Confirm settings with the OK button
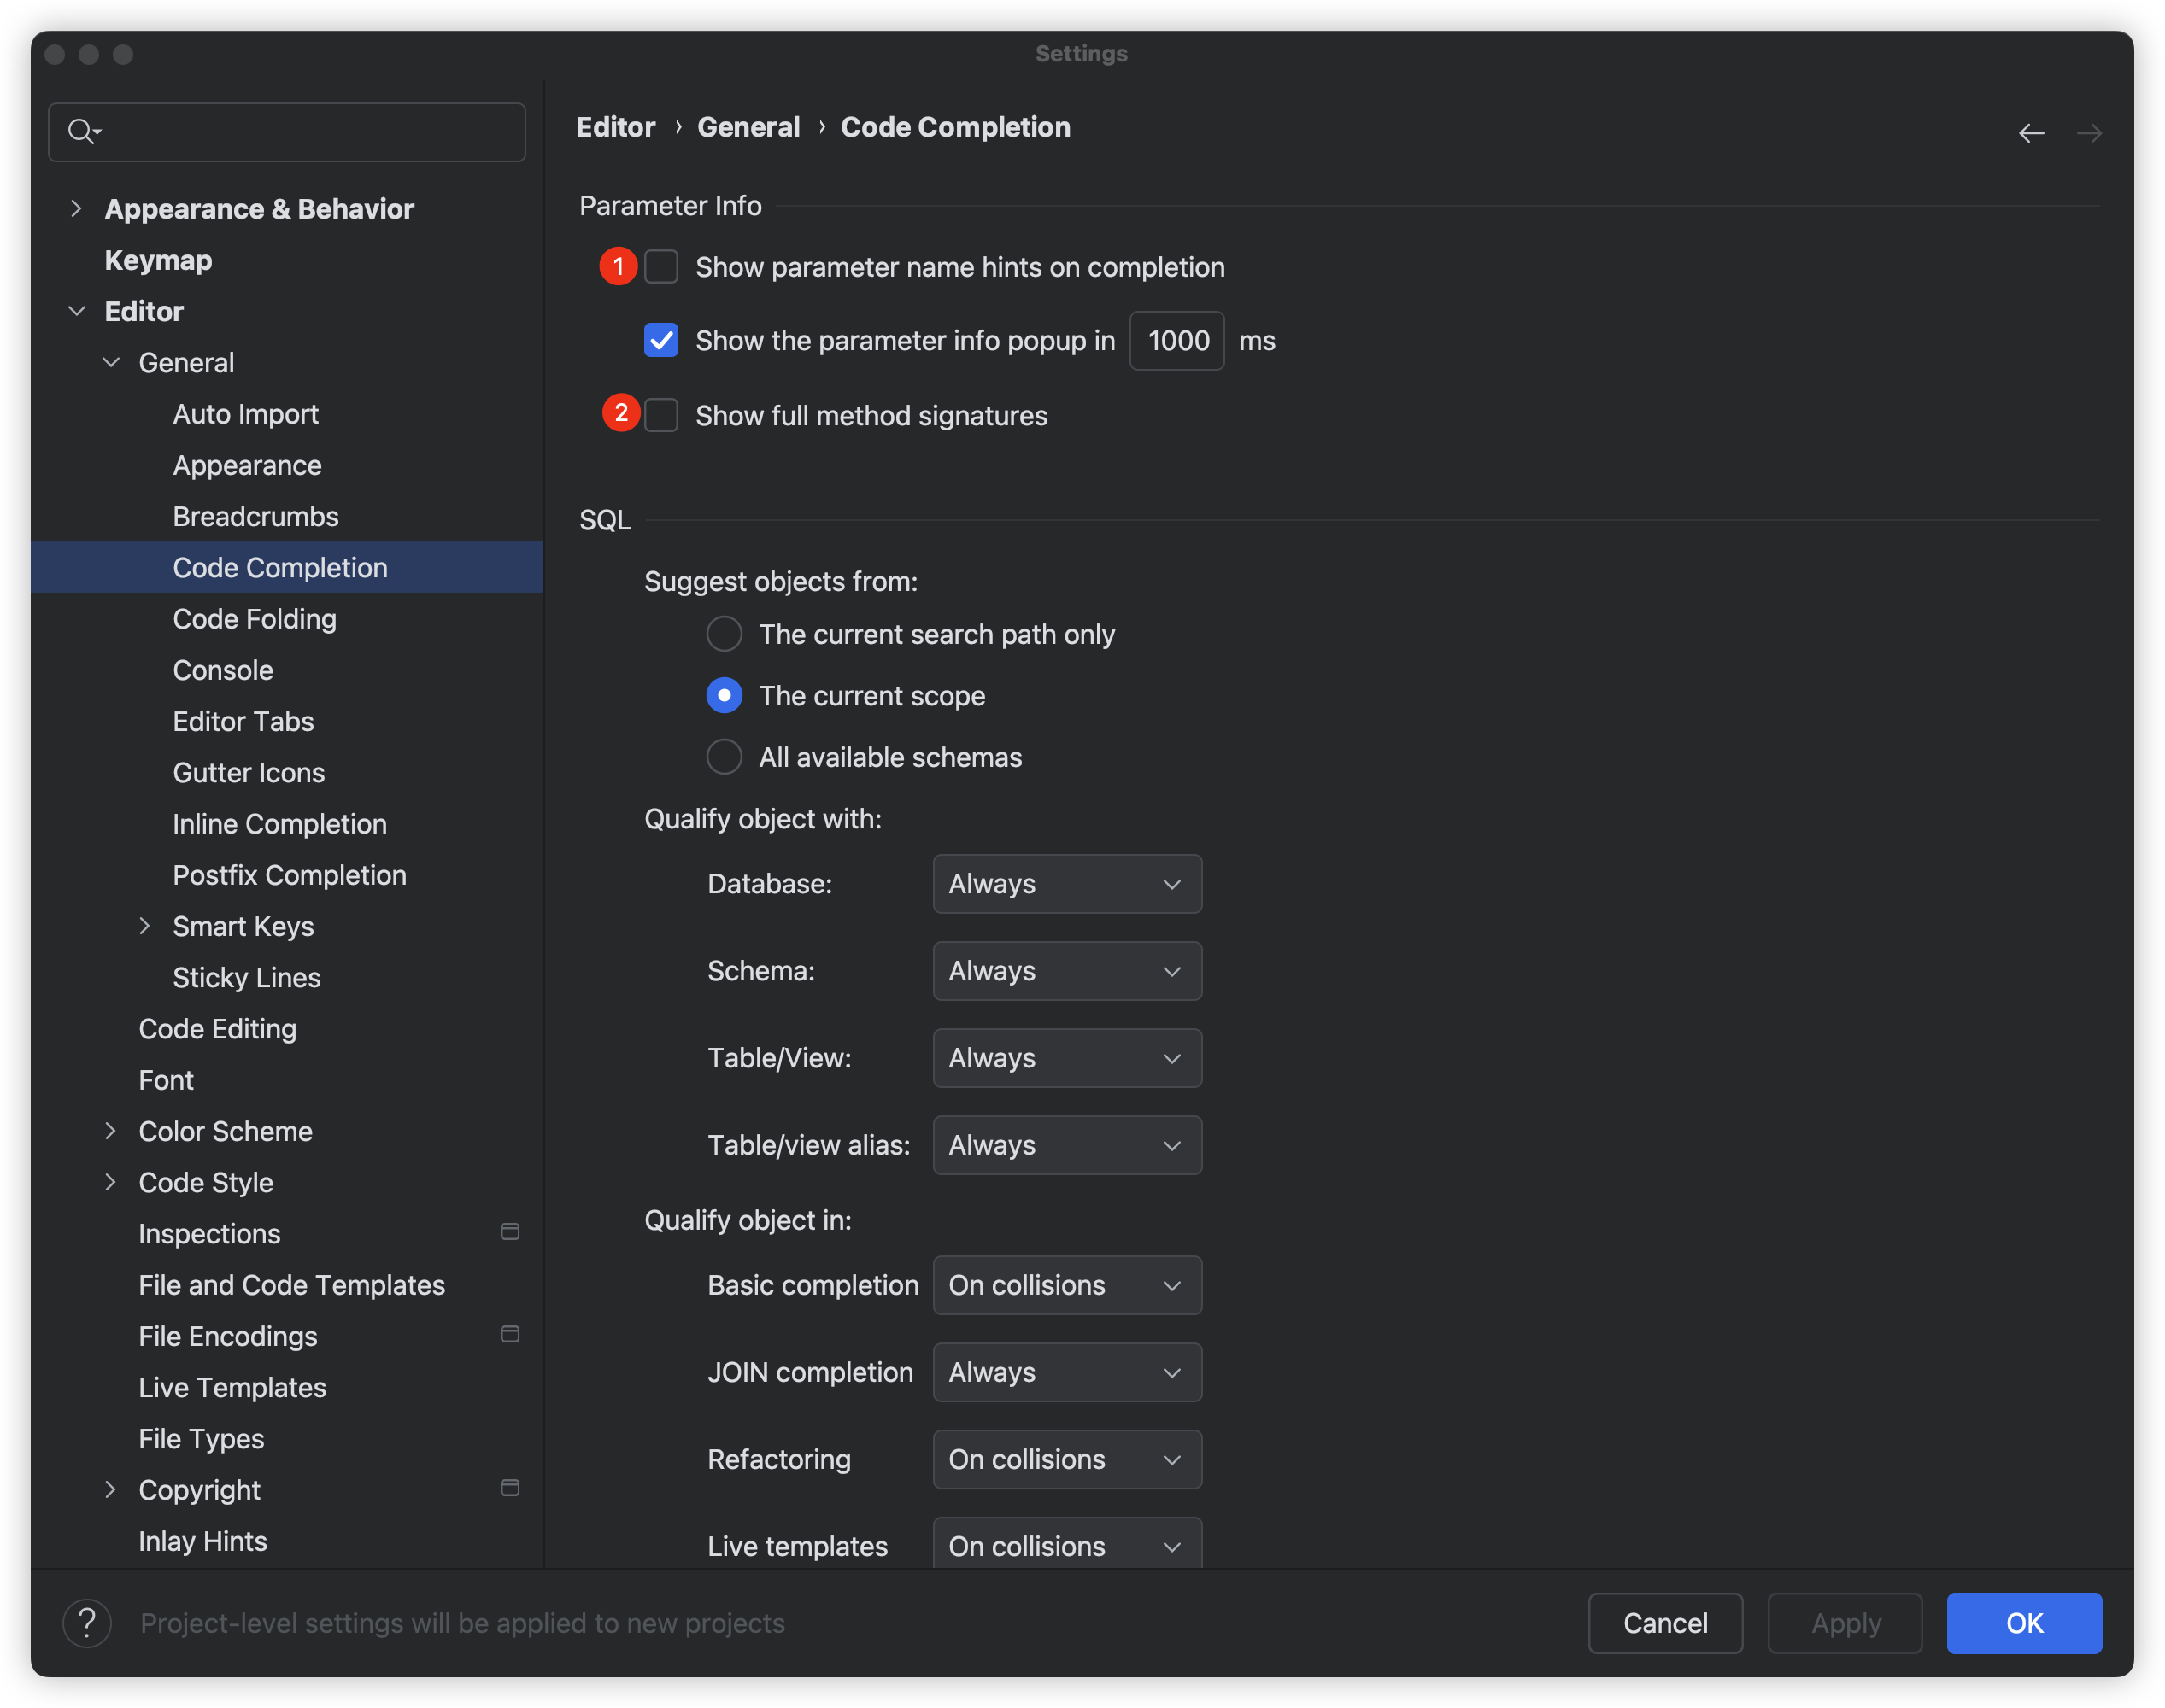The image size is (2165, 1708). point(2023,1622)
